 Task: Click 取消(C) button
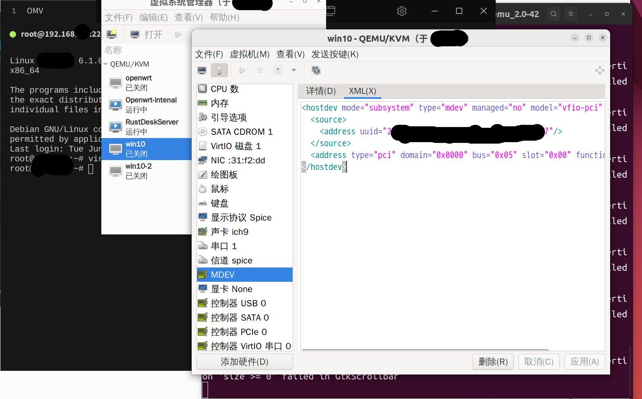pos(539,362)
